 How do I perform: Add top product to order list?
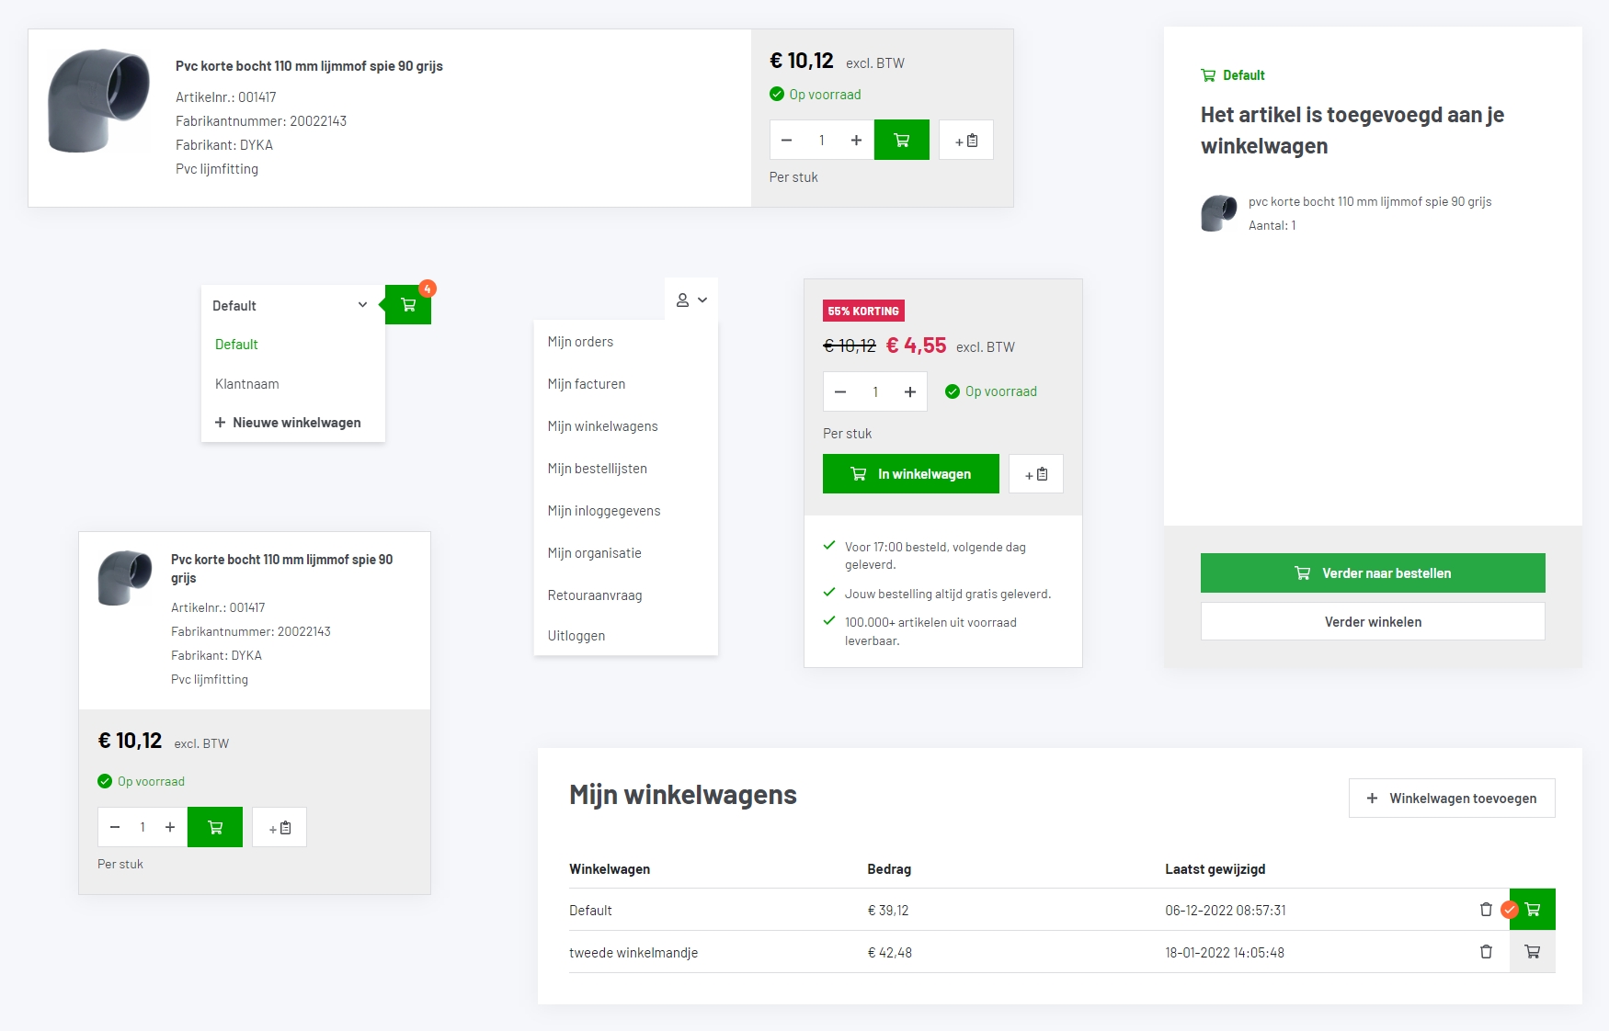click(965, 141)
